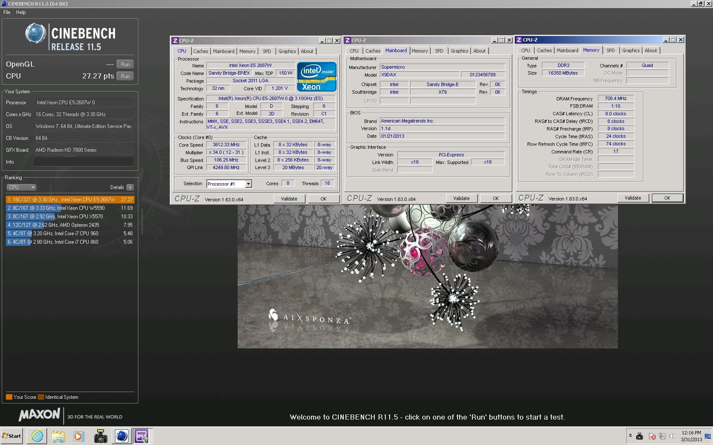
Task: Click the X9DAX motherboard model field
Action: [419, 75]
